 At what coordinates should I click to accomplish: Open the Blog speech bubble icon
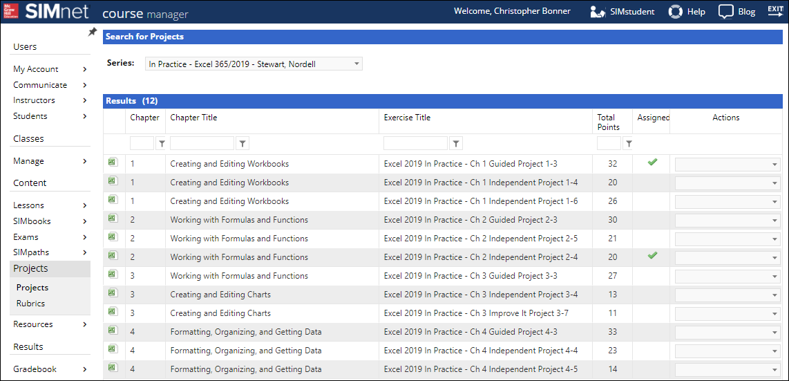pyautogui.click(x=725, y=12)
